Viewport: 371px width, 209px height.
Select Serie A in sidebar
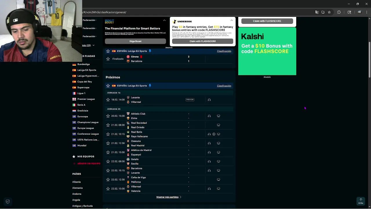click(x=81, y=105)
